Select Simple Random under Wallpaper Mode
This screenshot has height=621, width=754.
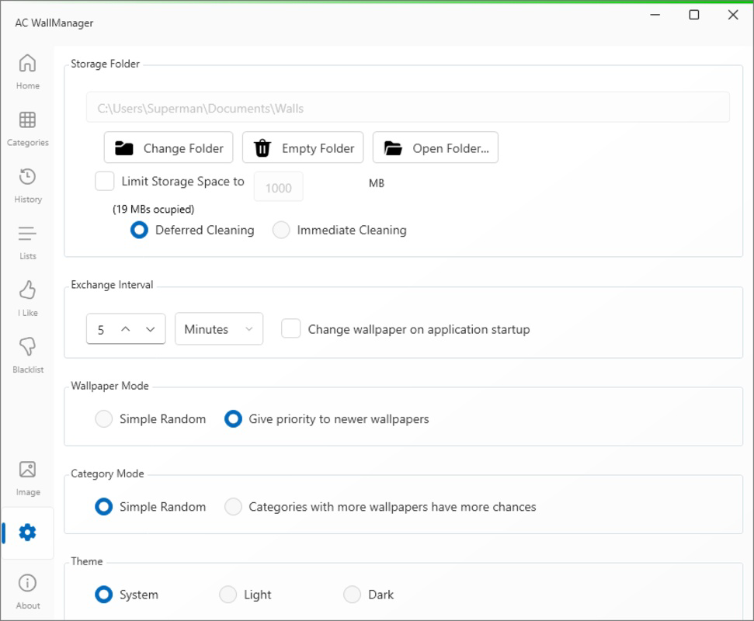click(104, 418)
